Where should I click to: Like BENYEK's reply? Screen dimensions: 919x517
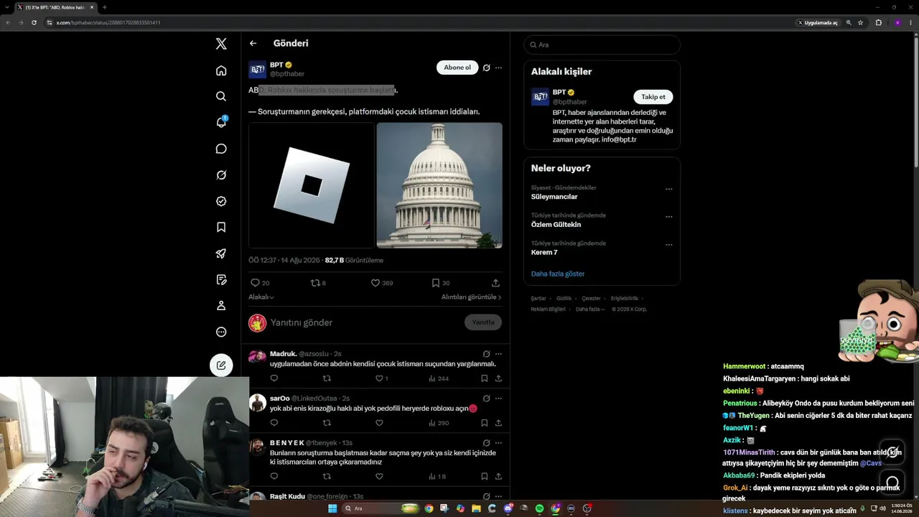[379, 476]
